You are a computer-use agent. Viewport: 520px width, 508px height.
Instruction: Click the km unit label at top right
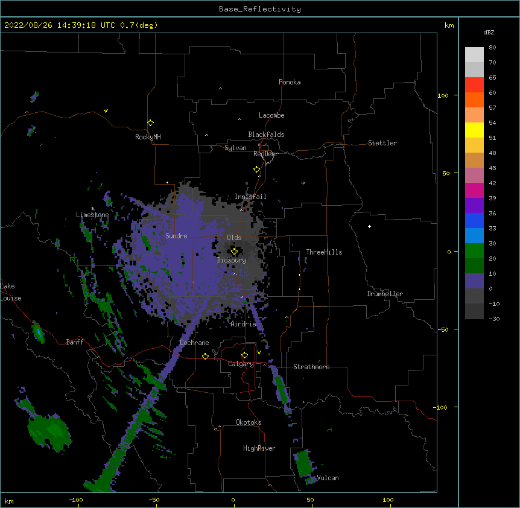(449, 25)
